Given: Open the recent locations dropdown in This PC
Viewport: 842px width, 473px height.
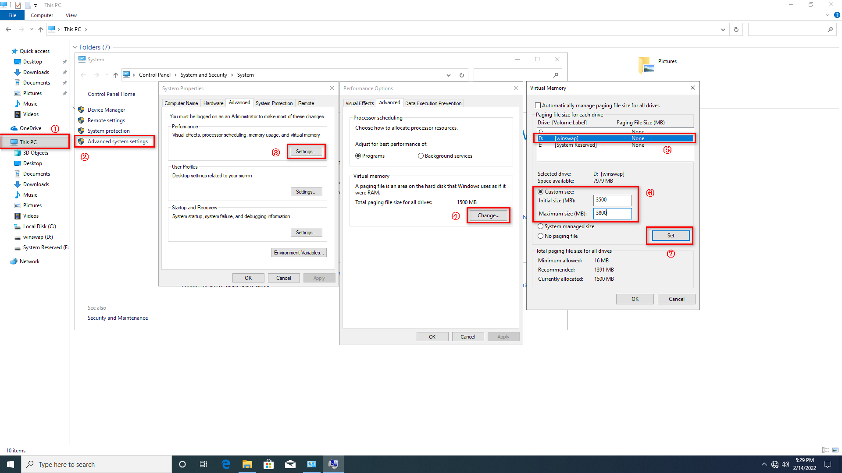Looking at the screenshot, I should click(32, 29).
